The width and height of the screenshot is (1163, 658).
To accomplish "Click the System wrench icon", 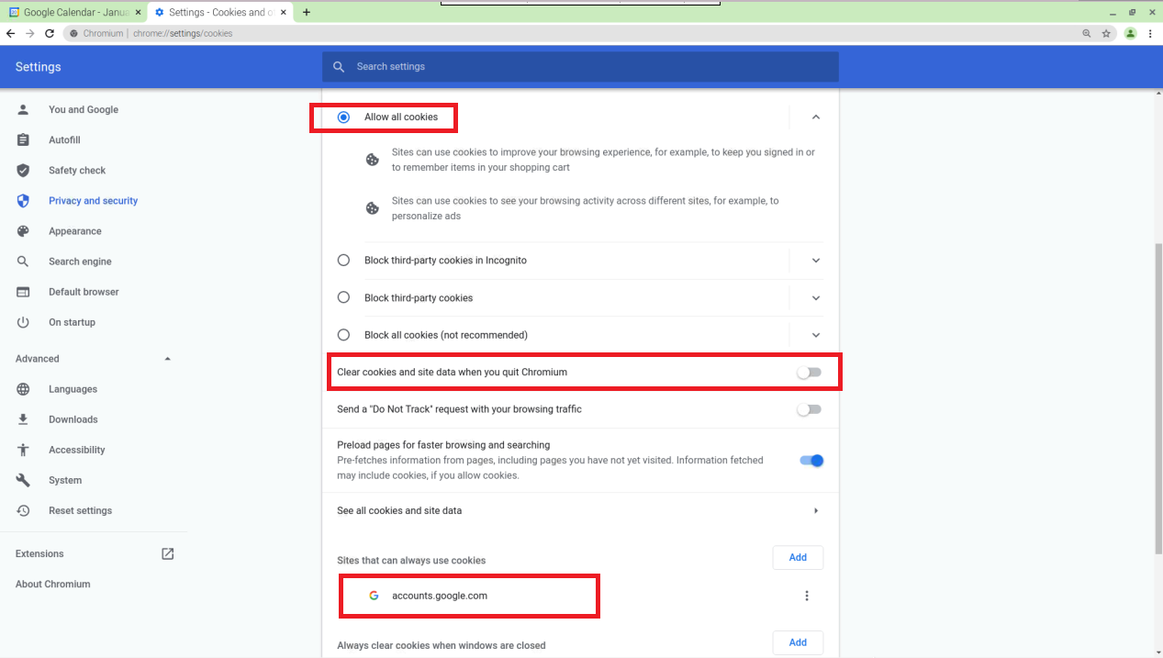I will tap(24, 480).
